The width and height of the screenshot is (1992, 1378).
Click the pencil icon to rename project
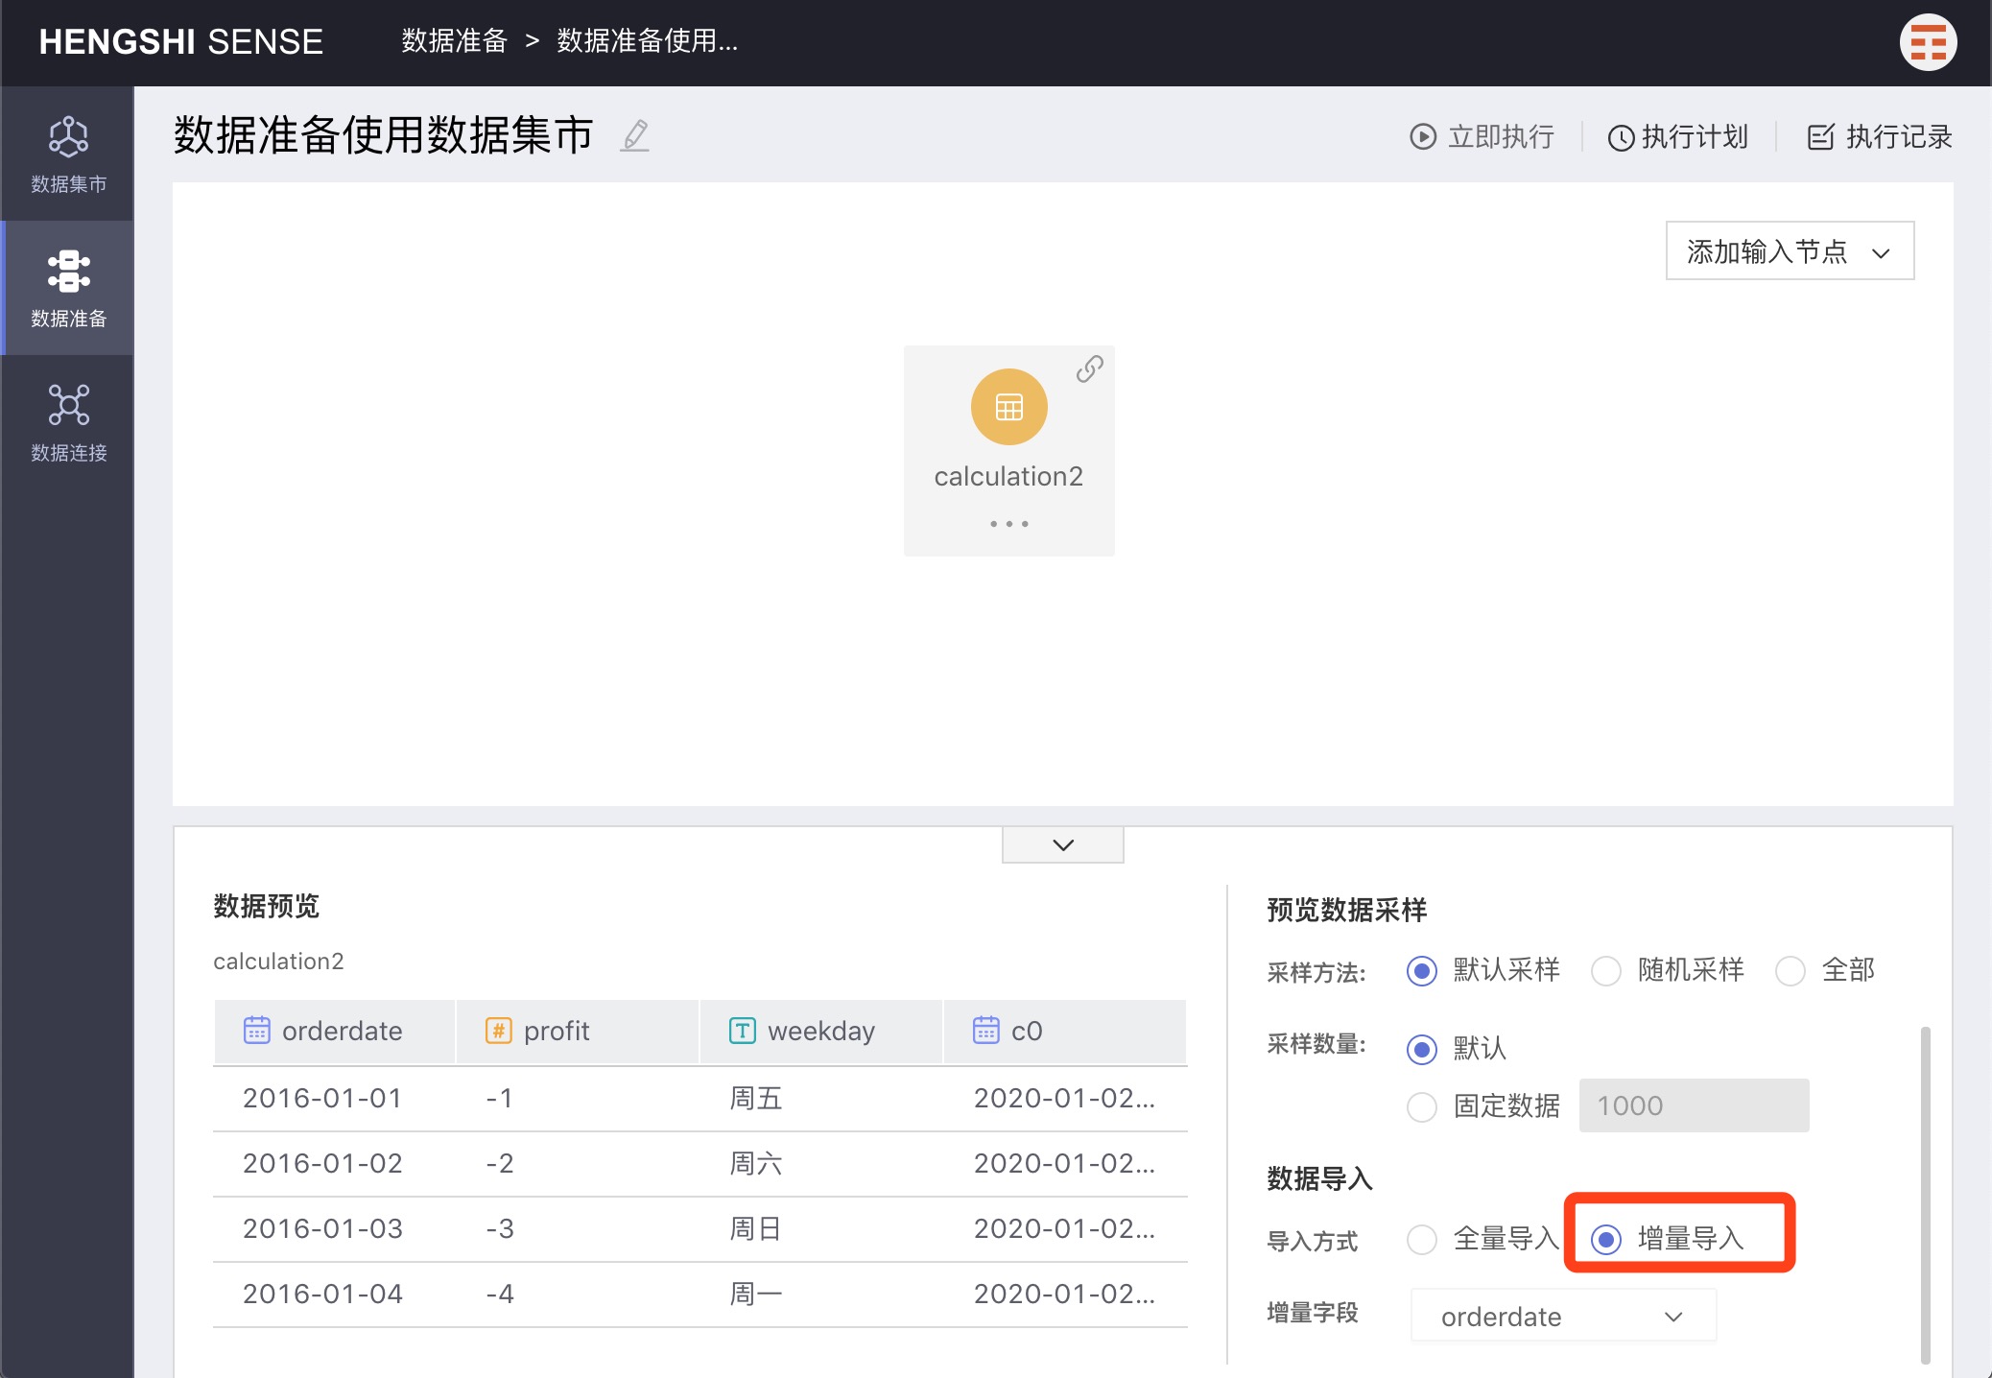(634, 135)
